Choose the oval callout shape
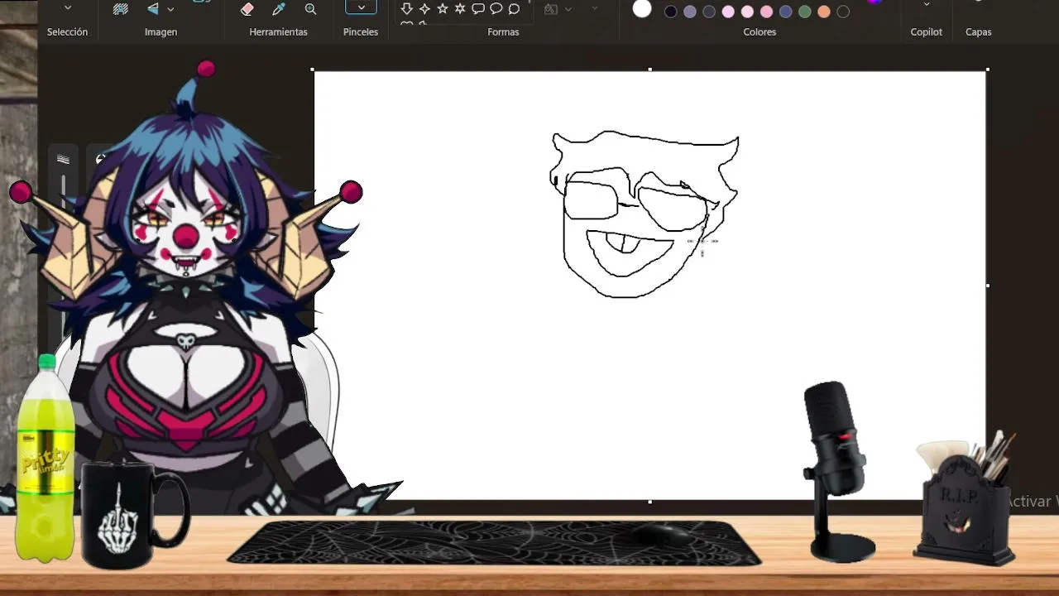1059x596 pixels. pyautogui.click(x=496, y=8)
